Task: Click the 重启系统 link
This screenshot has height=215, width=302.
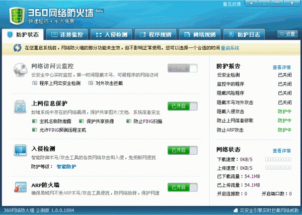Action: point(230,48)
